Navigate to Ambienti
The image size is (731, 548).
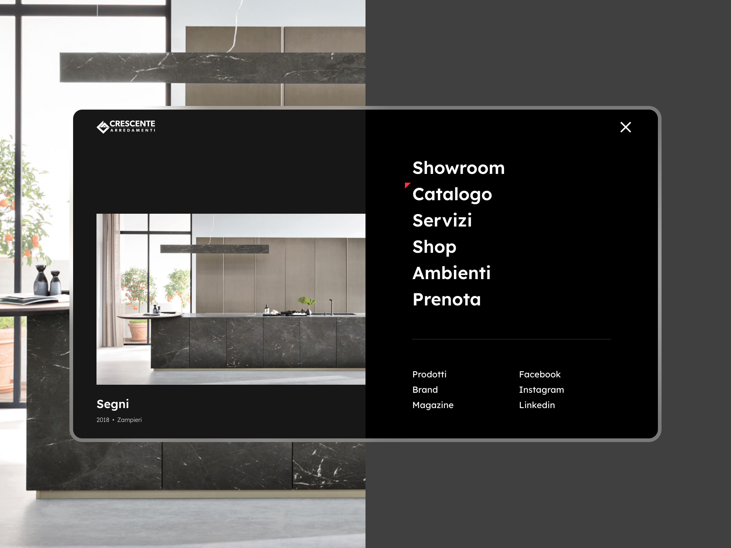click(x=451, y=273)
